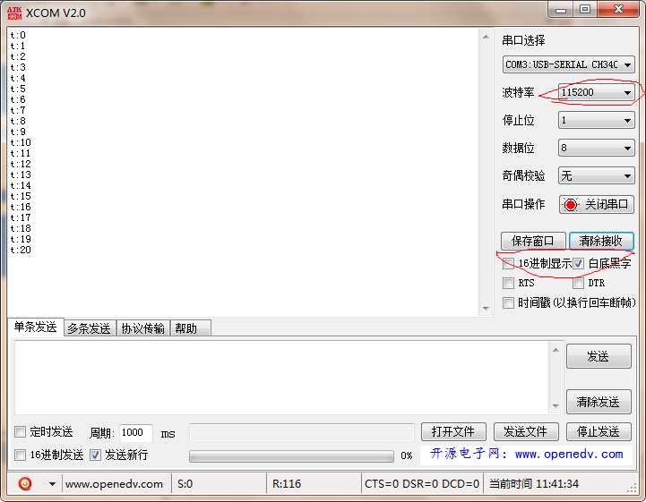646x502 pixels.
Task: Enable the DTR checkbox
Action: point(579,283)
